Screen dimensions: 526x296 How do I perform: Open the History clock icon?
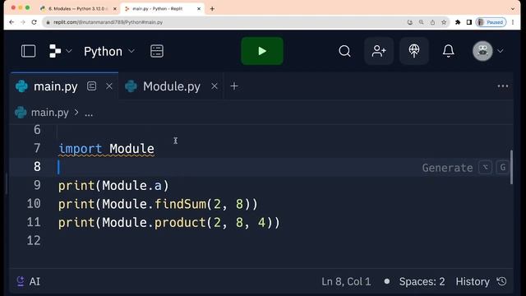(x=502, y=281)
